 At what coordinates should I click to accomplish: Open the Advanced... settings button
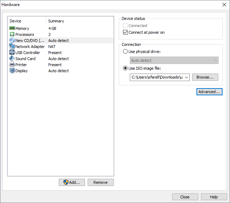(x=209, y=92)
